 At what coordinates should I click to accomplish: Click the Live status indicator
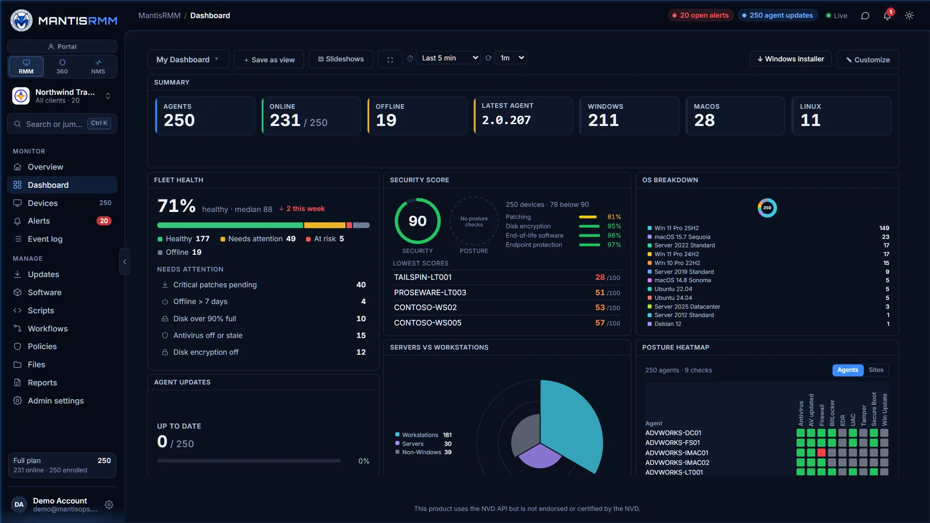tap(837, 15)
